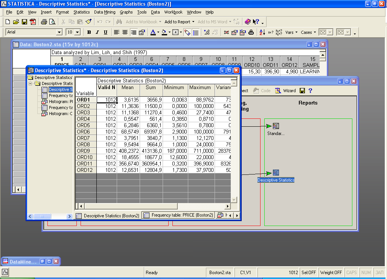Open the font size dropdown
The height and width of the screenshot is (279, 387).
pos(78,32)
